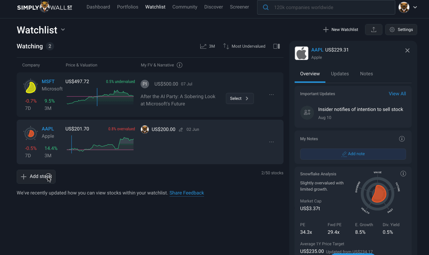Click Snowflake Analysis info icon
The width and height of the screenshot is (429, 255).
(x=403, y=174)
